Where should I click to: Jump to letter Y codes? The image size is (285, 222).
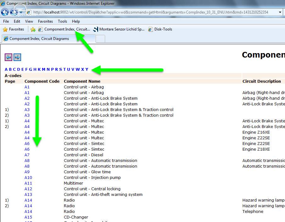[87, 69]
